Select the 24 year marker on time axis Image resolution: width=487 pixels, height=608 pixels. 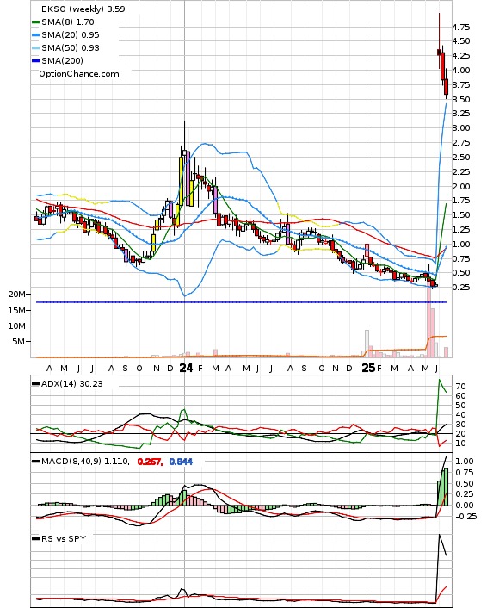186,368
